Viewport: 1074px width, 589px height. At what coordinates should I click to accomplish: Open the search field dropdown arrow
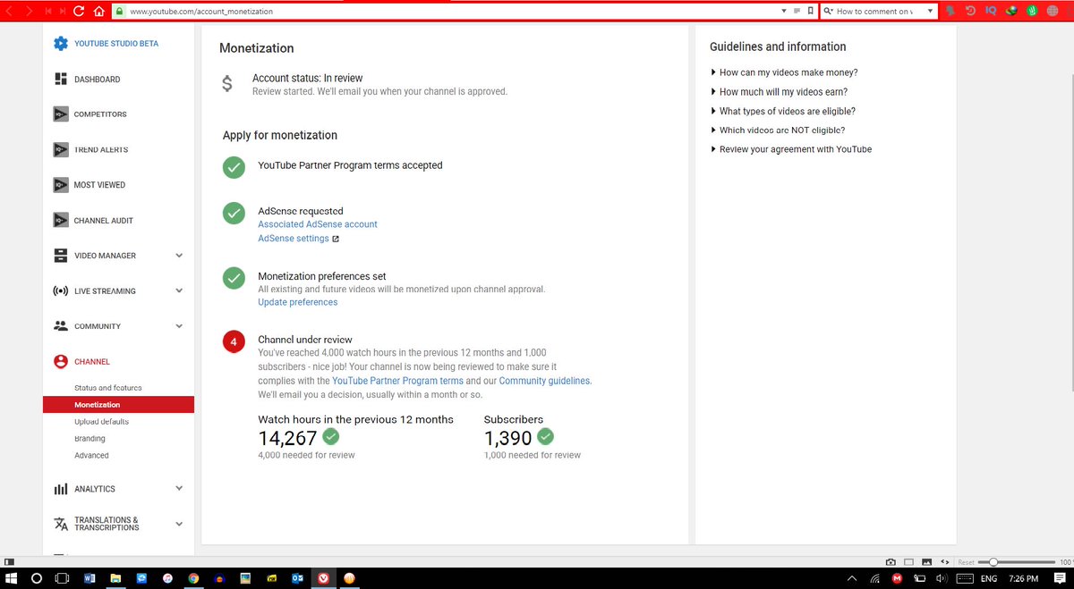[x=931, y=12]
